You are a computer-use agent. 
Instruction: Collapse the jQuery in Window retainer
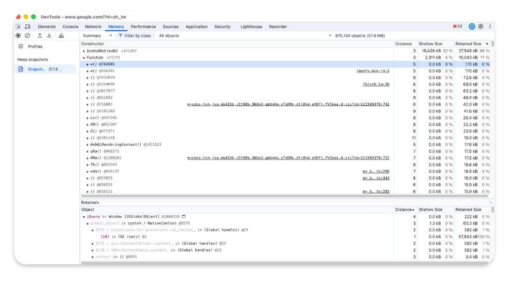tap(84, 217)
